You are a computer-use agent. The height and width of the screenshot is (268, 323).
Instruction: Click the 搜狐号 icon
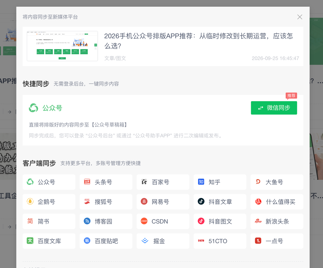tap(87, 202)
